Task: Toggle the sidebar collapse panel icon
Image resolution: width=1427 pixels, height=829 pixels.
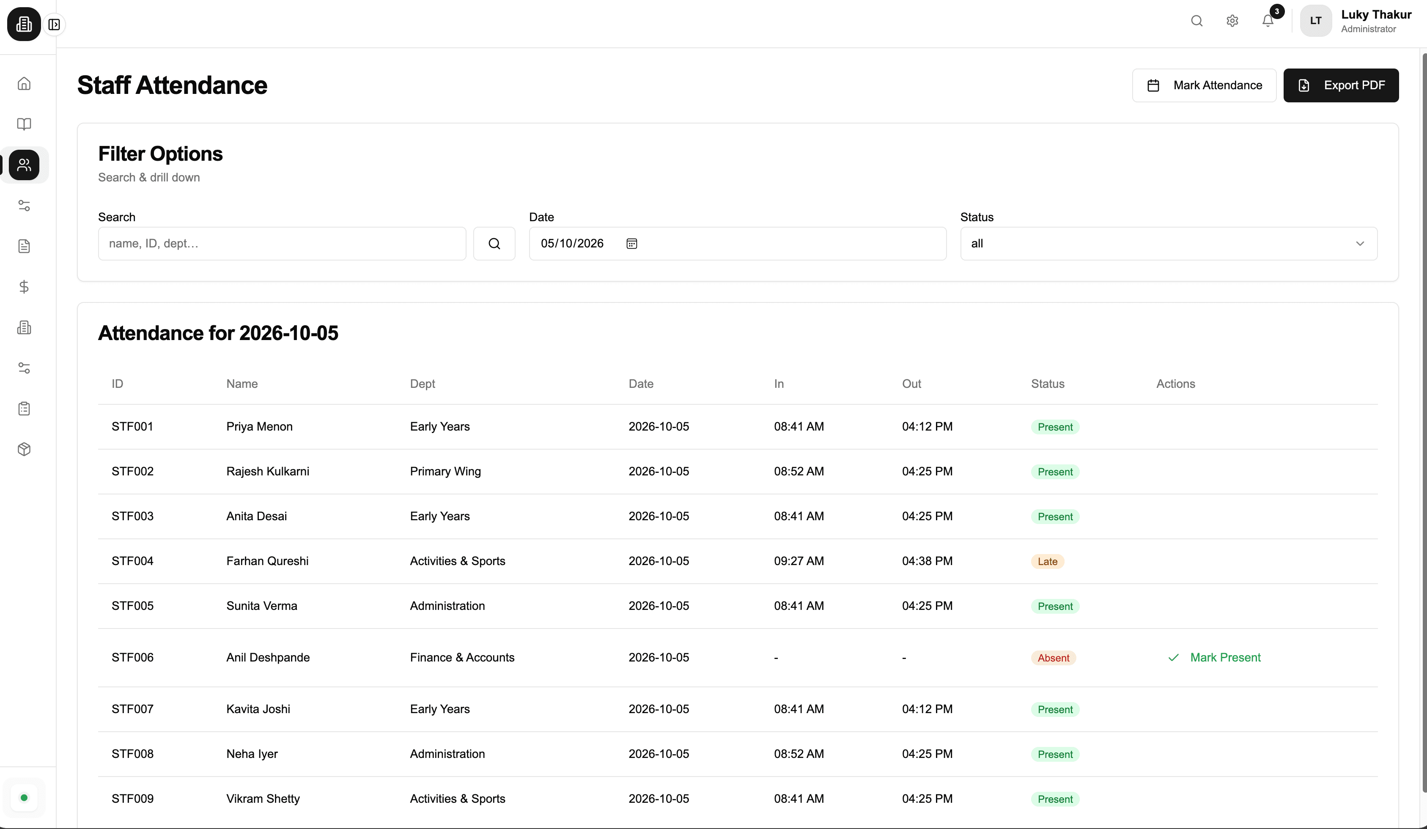Action: click(55, 25)
